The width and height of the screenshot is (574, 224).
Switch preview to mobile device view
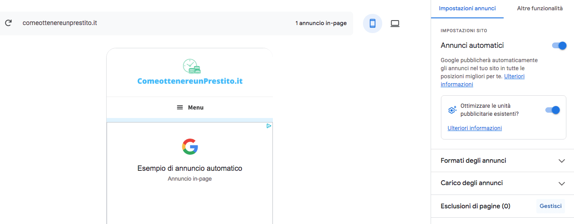pos(372,23)
